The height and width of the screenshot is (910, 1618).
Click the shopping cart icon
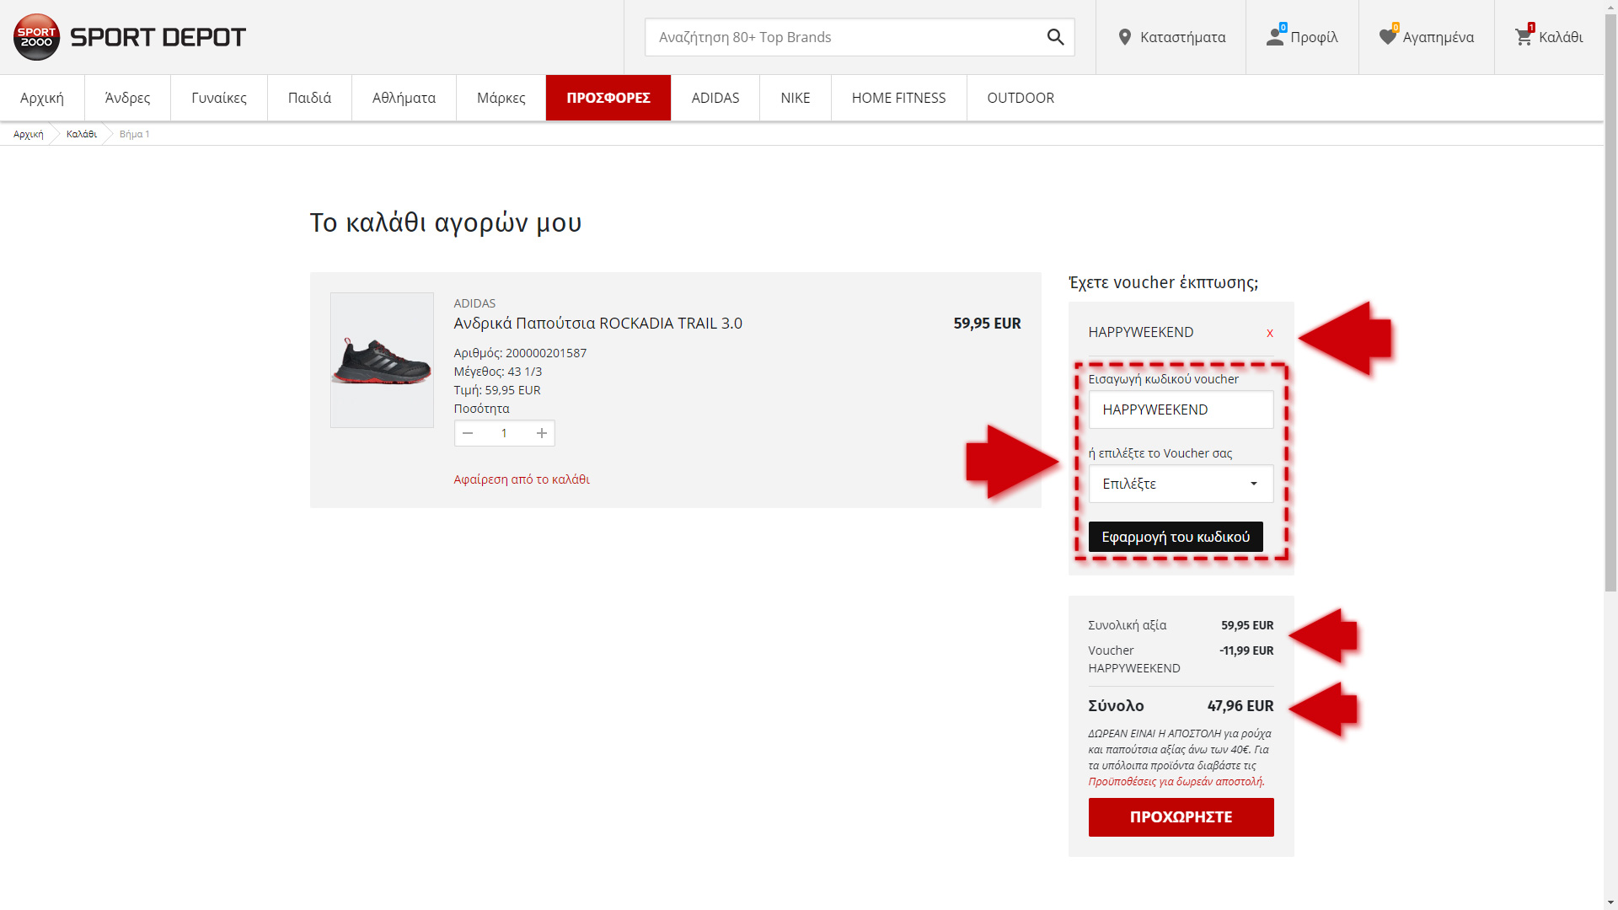(1524, 37)
